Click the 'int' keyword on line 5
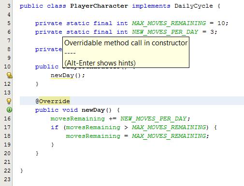Image resolution: width=244 pixels, height=186 pixels. coord(122,23)
